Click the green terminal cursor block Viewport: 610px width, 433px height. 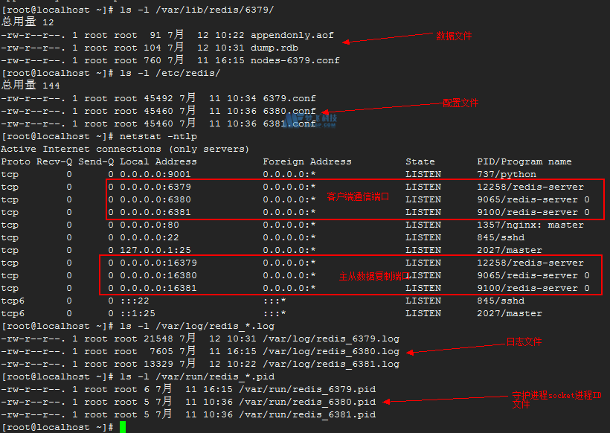click(x=123, y=427)
